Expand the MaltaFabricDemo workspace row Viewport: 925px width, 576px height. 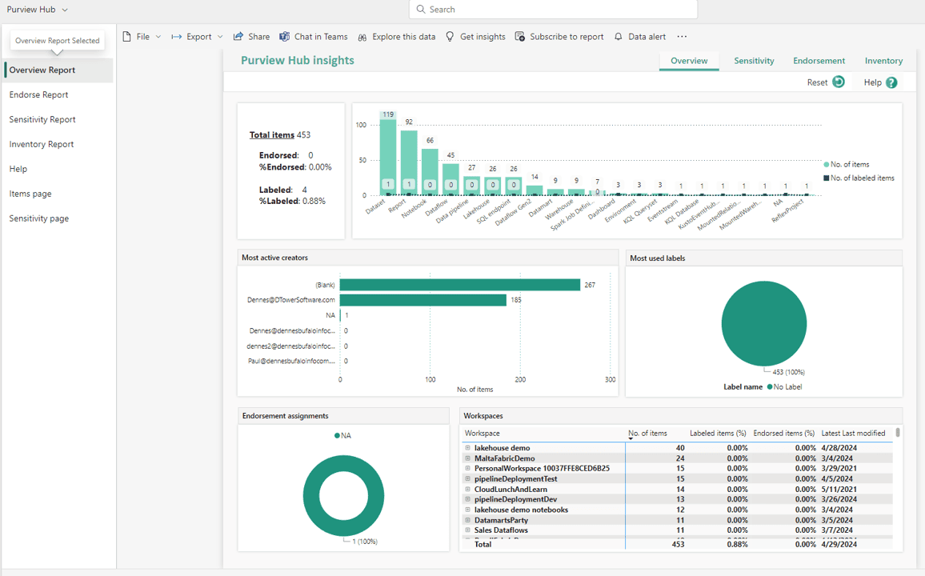point(468,458)
